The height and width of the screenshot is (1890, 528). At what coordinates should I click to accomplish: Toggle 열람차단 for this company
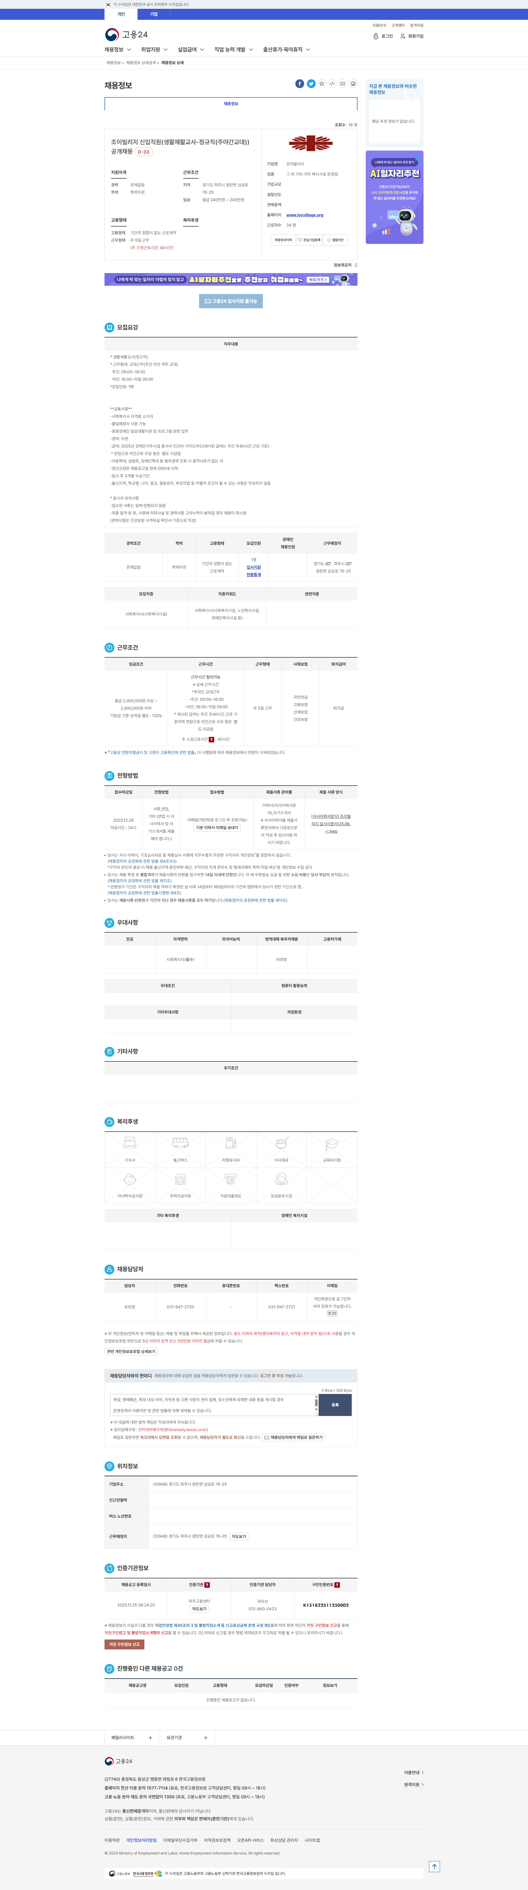tap(335, 240)
